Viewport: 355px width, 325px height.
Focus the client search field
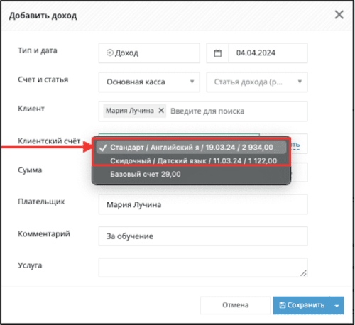pos(236,111)
